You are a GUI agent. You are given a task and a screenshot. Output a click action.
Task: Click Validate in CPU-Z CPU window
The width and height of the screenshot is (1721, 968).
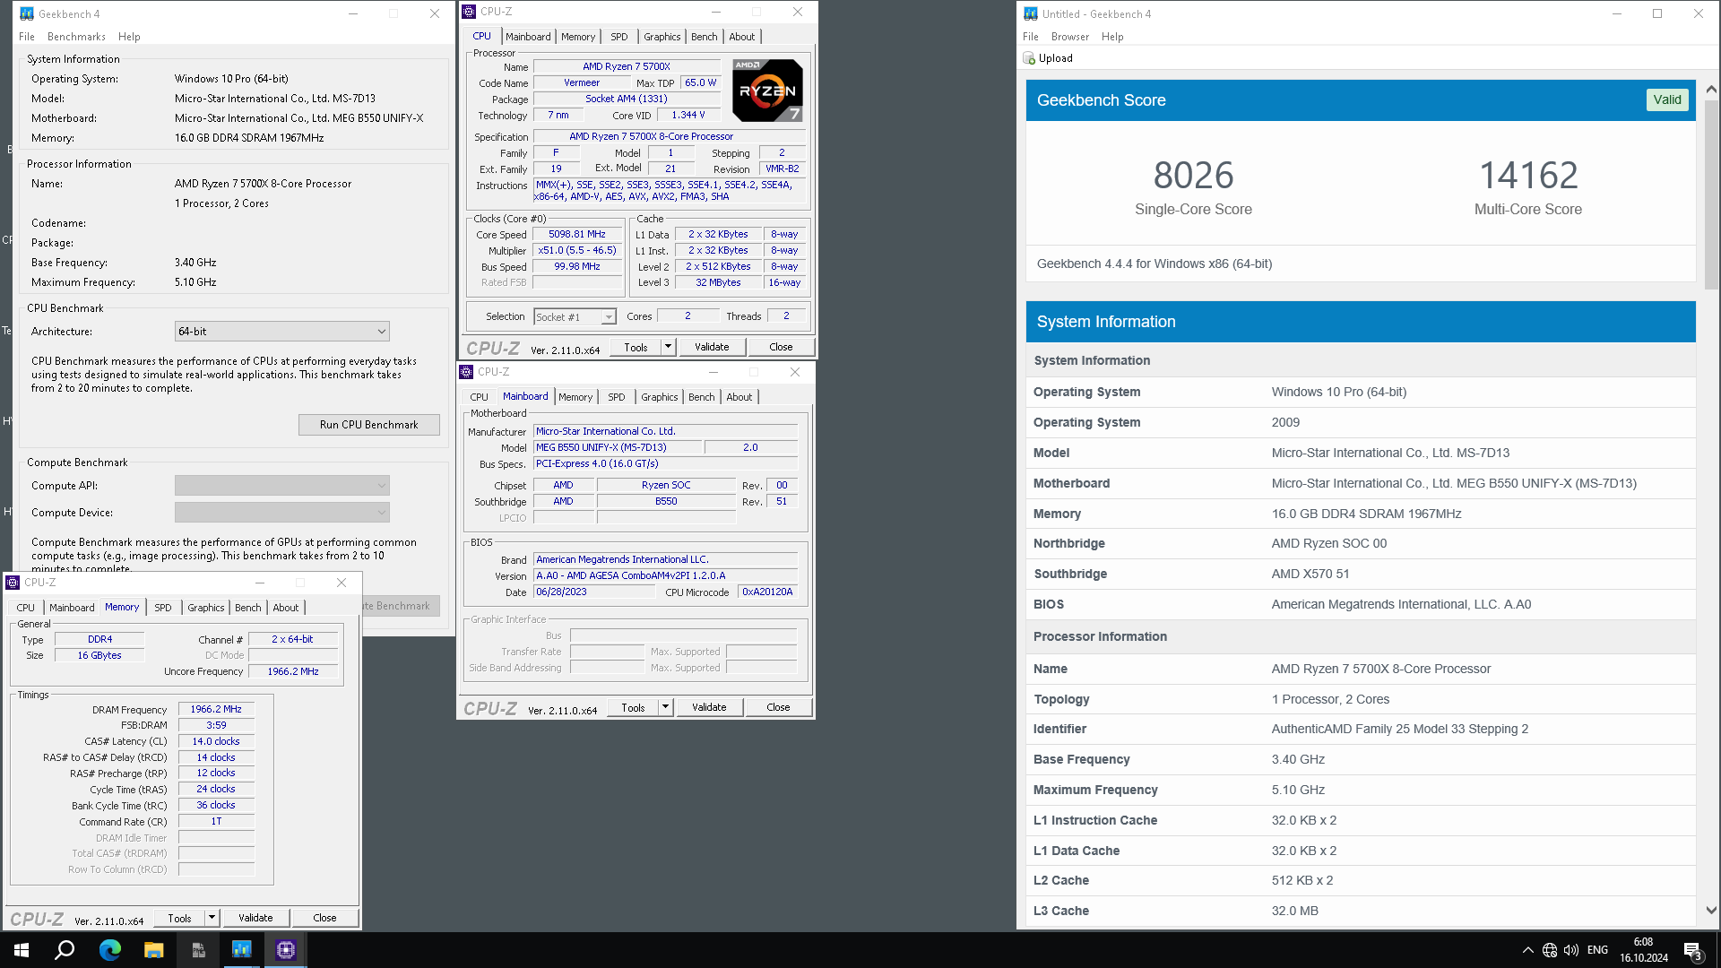point(712,347)
